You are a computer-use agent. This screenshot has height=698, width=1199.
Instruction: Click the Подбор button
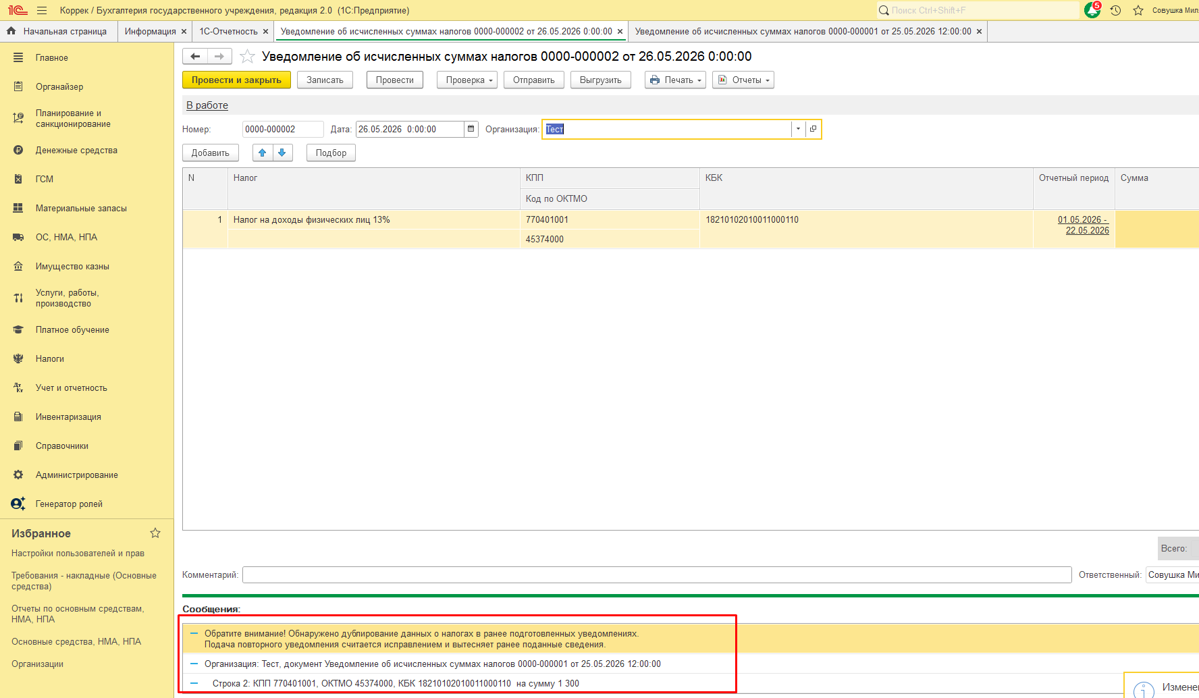(x=331, y=153)
